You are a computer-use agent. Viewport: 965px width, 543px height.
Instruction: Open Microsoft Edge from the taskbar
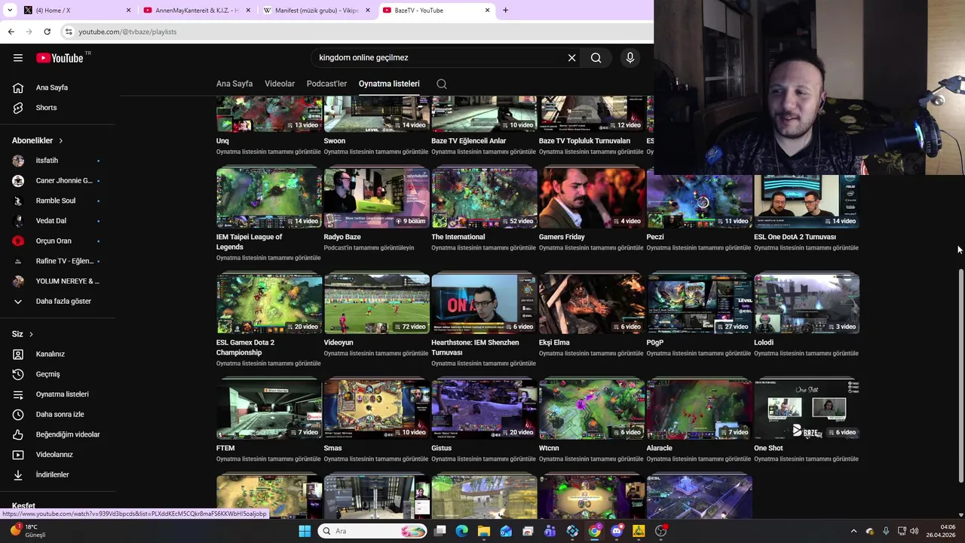[x=462, y=531]
